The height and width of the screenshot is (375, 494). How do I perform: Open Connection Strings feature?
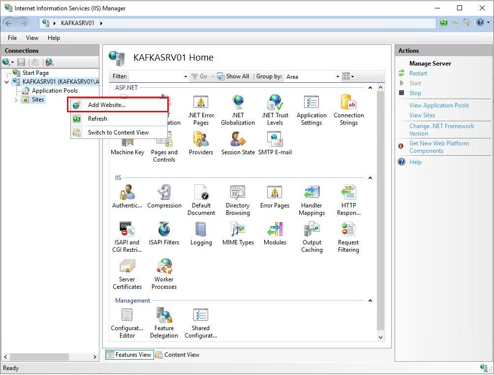(x=349, y=110)
